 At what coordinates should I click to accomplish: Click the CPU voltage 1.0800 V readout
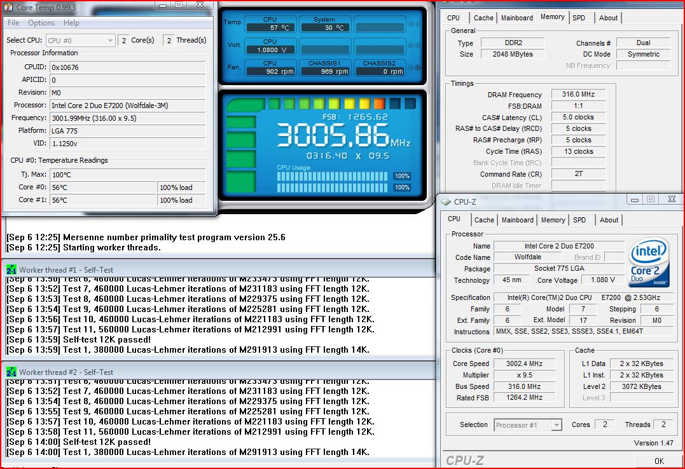pos(270,50)
